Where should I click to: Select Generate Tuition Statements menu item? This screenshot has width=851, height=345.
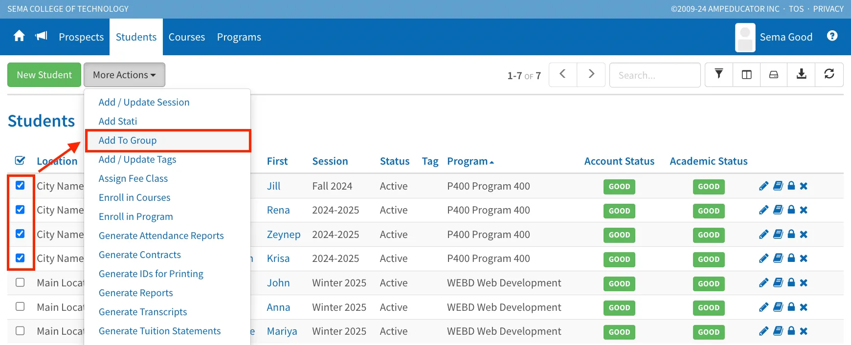[x=159, y=331]
